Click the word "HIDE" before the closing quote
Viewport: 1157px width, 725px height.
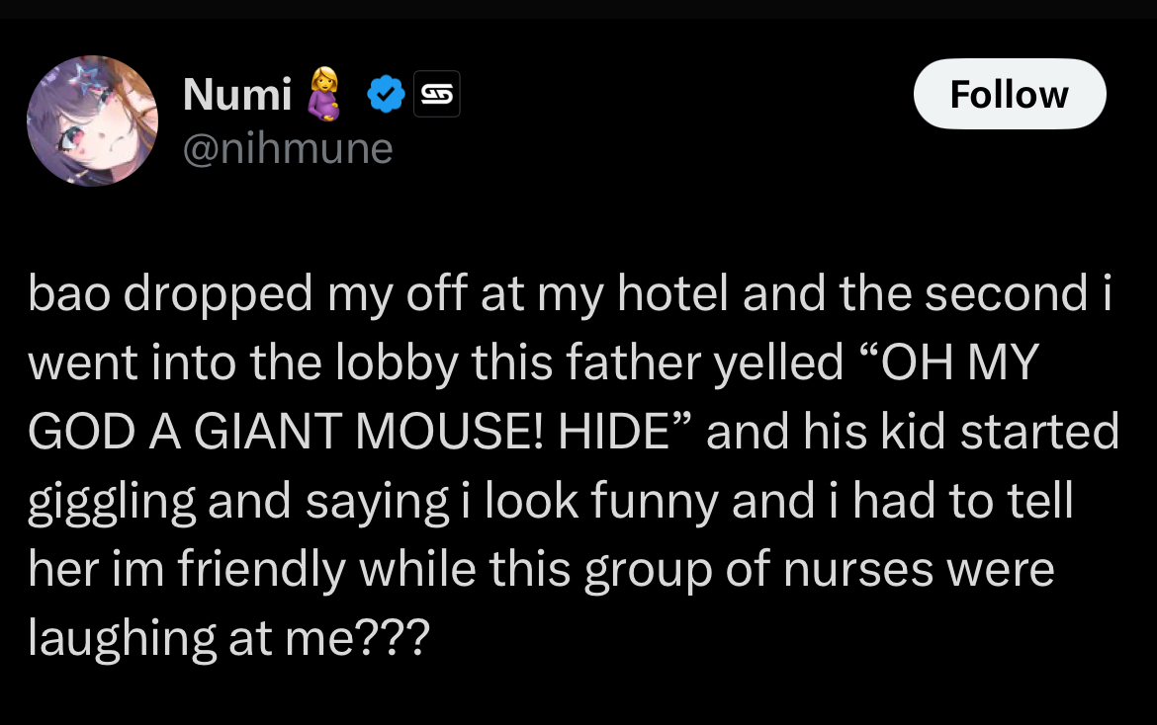[606, 433]
